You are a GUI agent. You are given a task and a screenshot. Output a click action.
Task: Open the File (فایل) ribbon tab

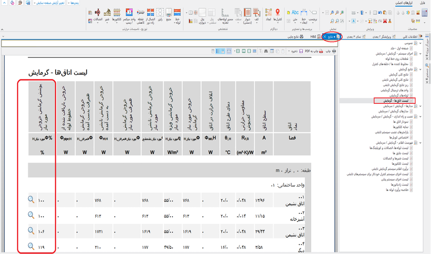click(x=423, y=3)
